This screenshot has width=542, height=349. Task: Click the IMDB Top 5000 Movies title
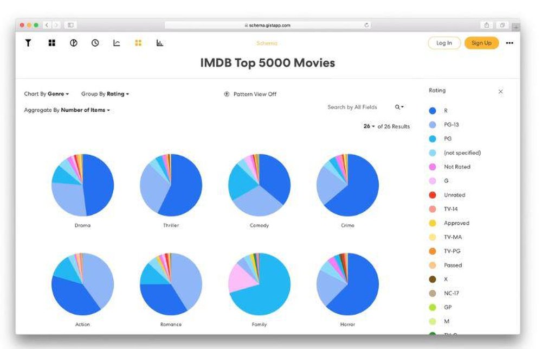point(268,63)
